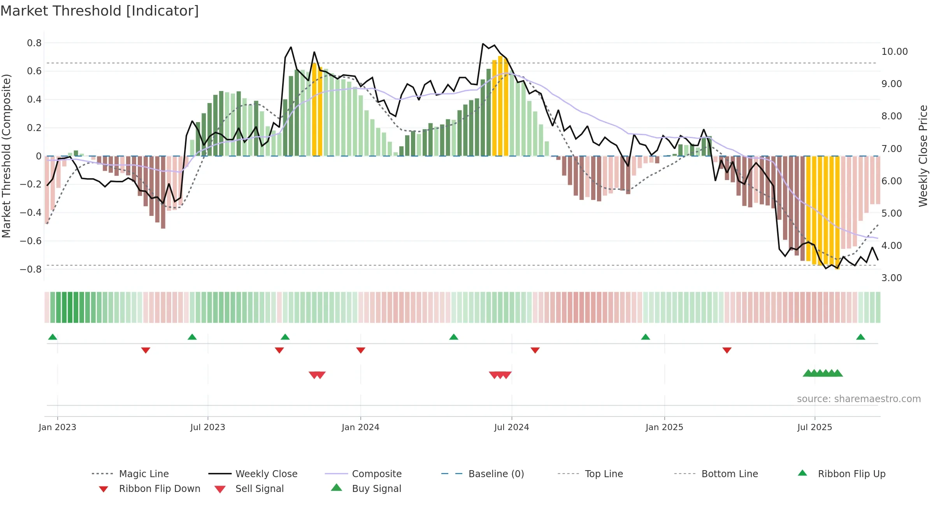The width and height of the screenshot is (934, 525).
Task: Click the ribbon flip up marker near Apr 2024
Action: (454, 337)
